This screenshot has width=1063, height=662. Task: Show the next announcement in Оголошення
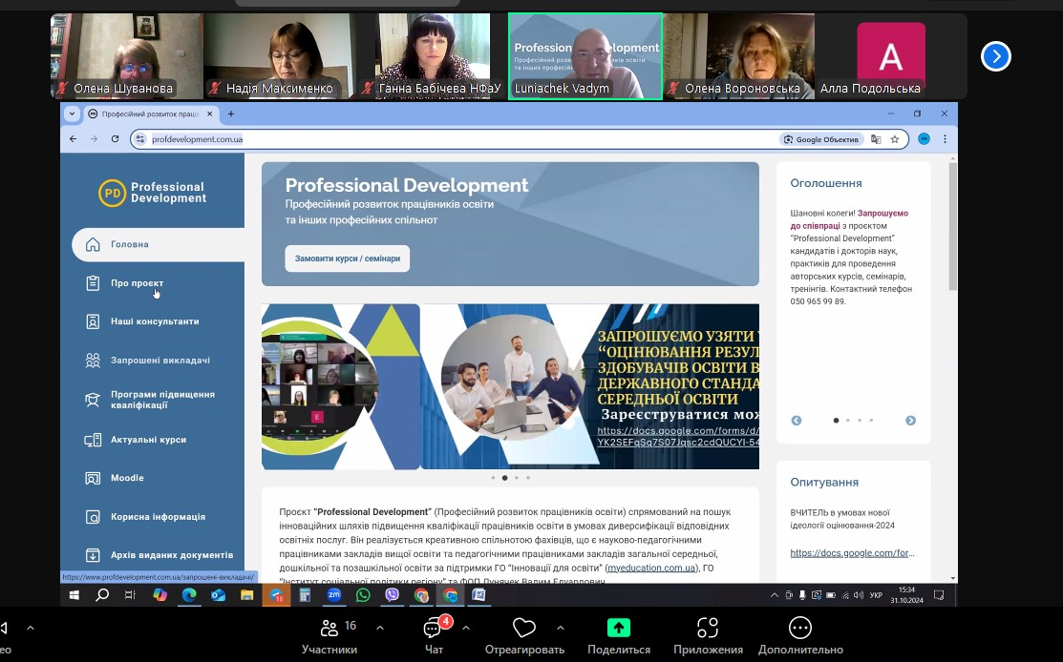[910, 421]
